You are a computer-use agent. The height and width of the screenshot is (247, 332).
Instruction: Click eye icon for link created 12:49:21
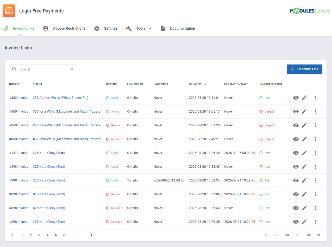tap(296, 139)
